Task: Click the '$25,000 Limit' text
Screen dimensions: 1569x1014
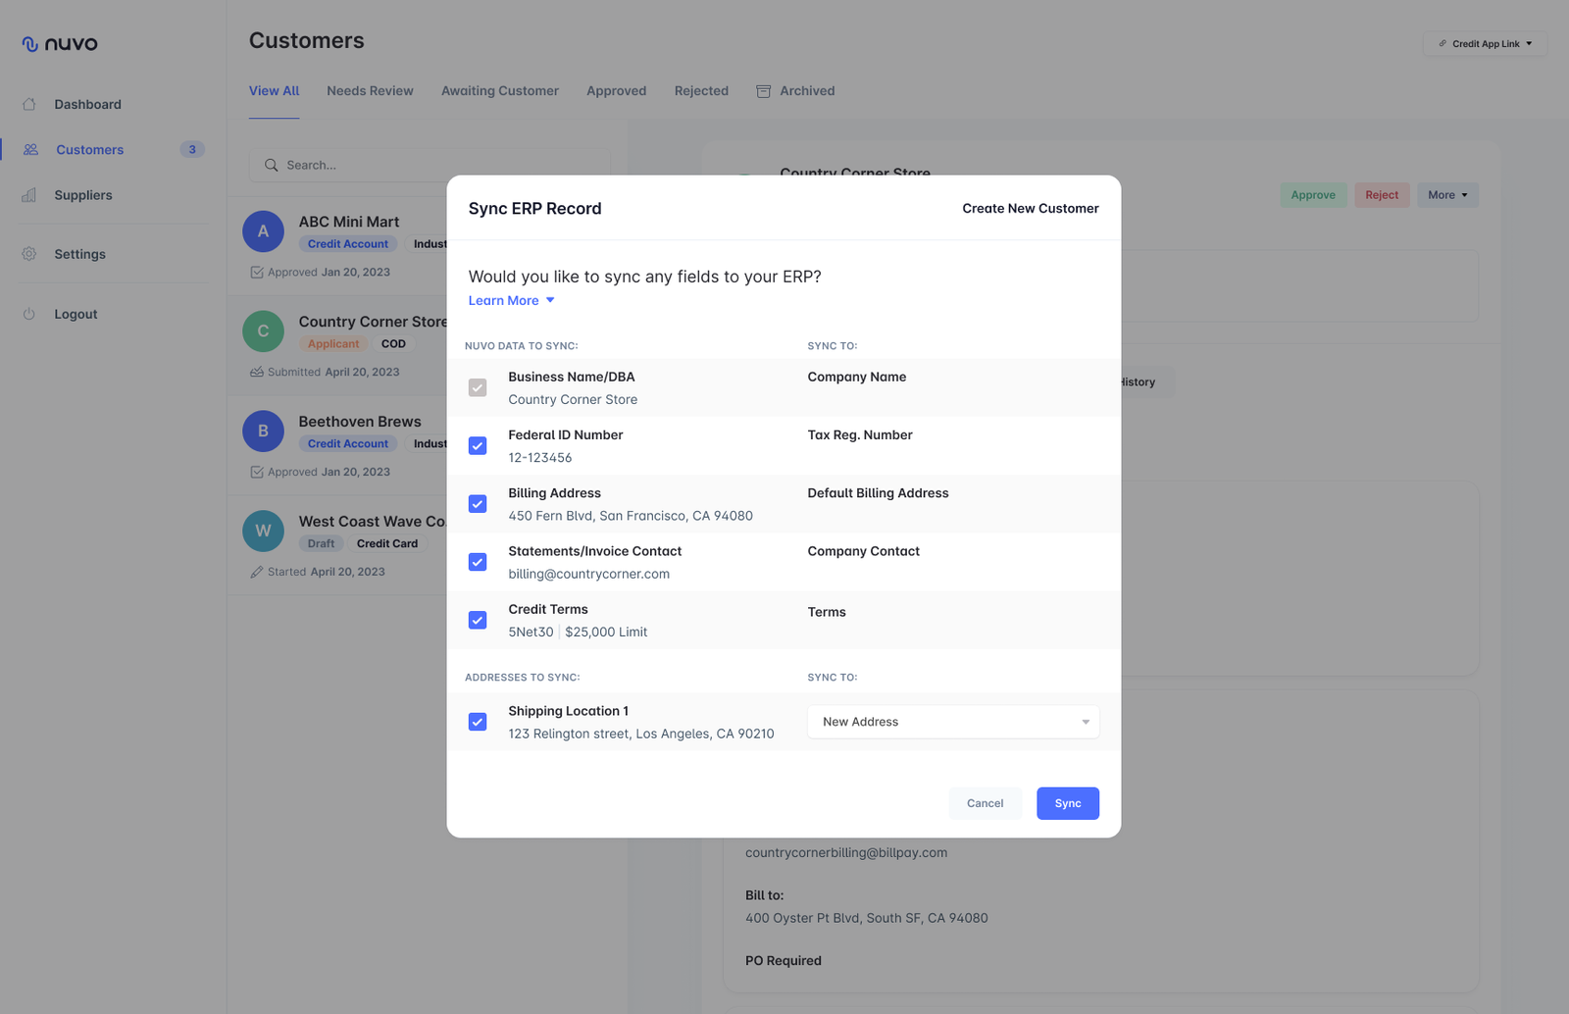Action: pyautogui.click(x=606, y=633)
